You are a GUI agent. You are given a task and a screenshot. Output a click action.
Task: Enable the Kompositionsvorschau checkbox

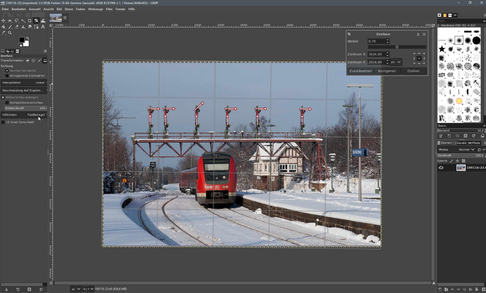(x=7, y=103)
